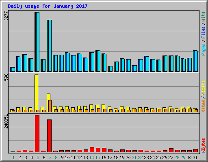Click day label 10 on the x-axis
Viewport: 208px width, 162px height.
point(67,158)
